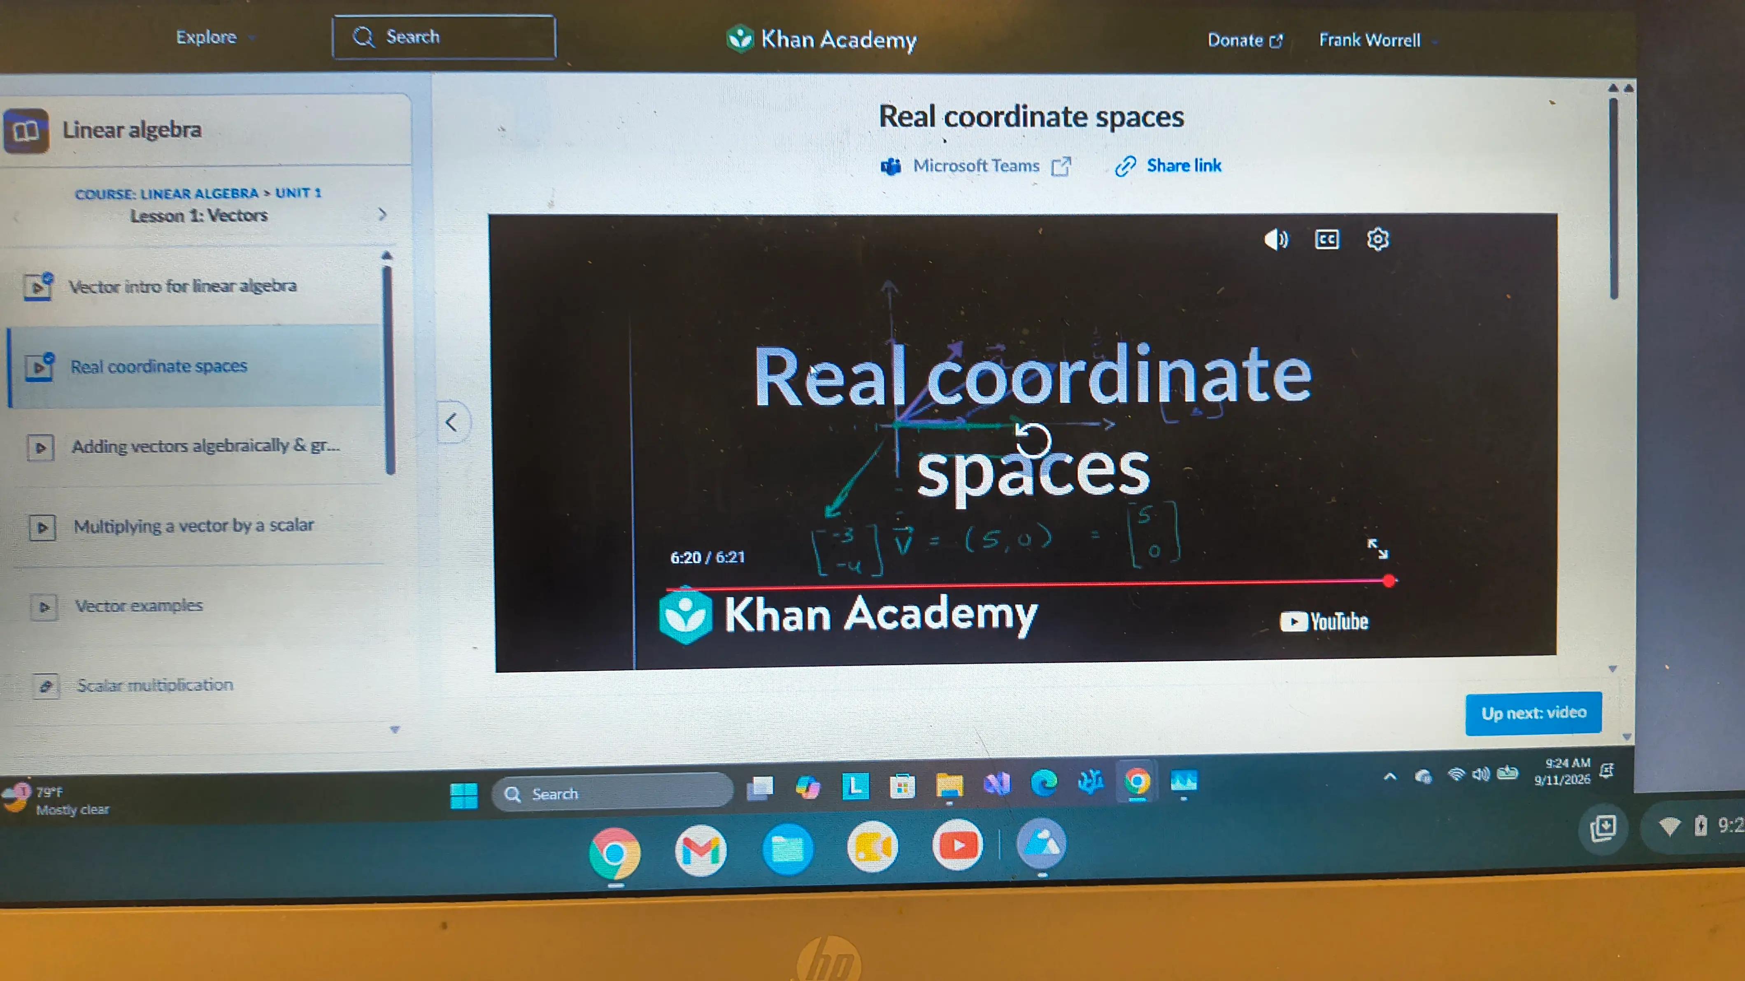The width and height of the screenshot is (1745, 981).
Task: Open the Donate link
Action: (1245, 40)
